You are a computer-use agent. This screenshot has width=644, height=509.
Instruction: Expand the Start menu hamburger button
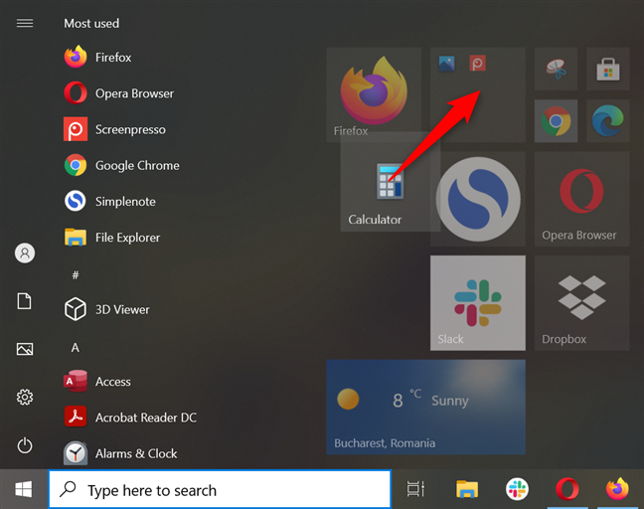pyautogui.click(x=25, y=23)
